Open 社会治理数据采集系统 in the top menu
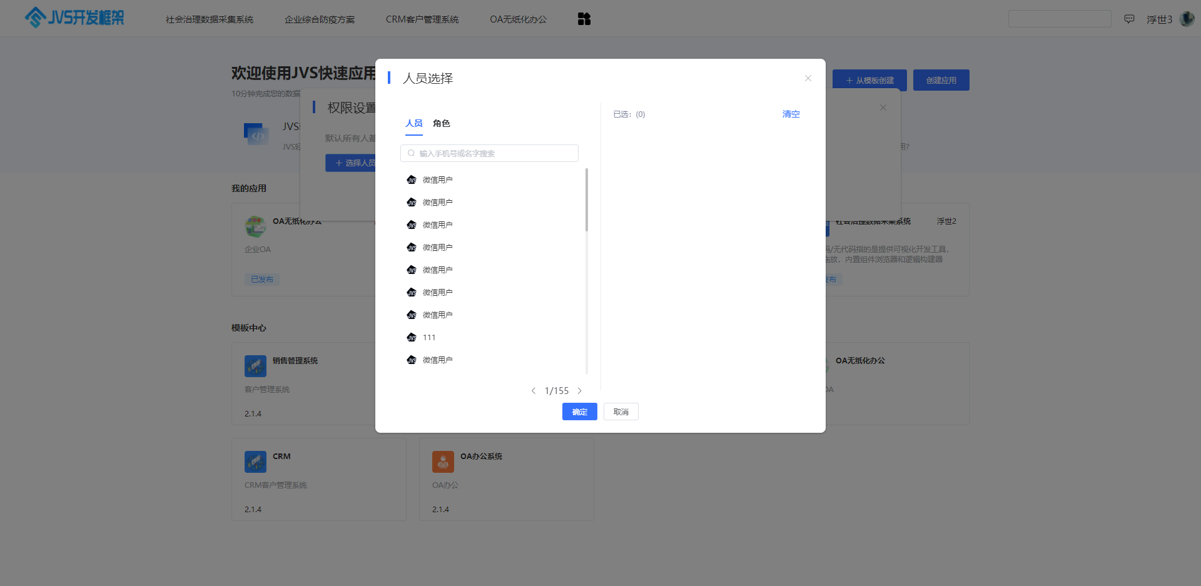The image size is (1201, 586). 210,19
